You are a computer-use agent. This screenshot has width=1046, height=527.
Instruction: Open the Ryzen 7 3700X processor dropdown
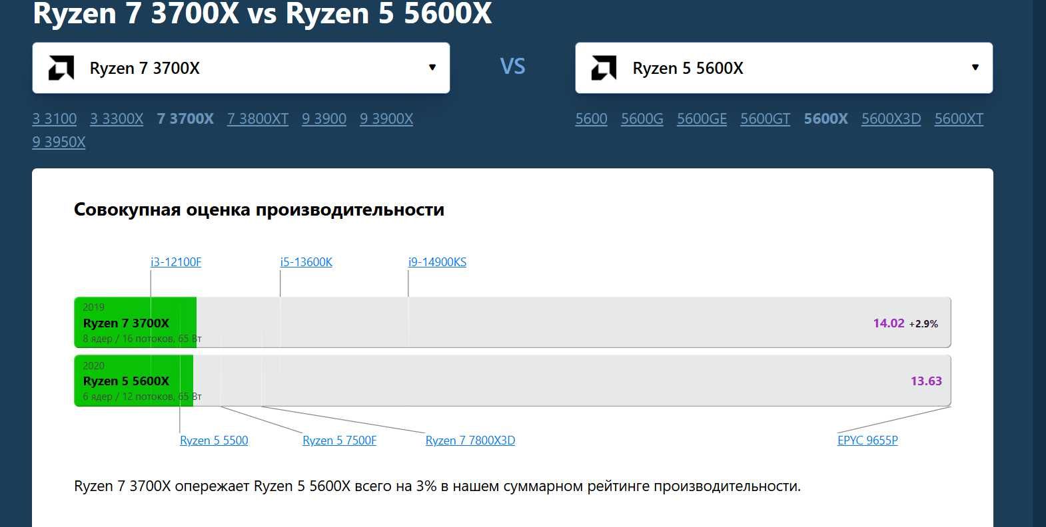pos(241,68)
